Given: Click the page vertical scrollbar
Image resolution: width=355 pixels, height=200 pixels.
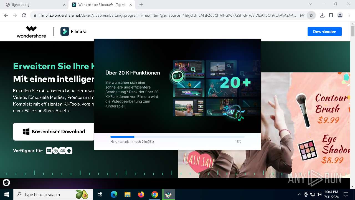Looking at the screenshot, I should [x=353, y=105].
